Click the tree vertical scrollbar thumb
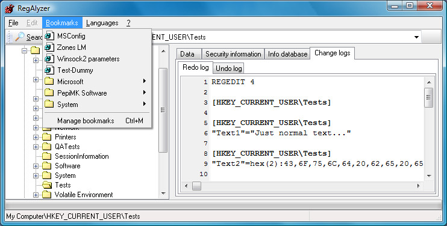This screenshot has height=226, width=447. (163, 111)
